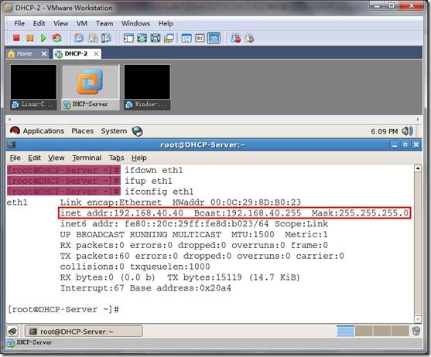The height and width of the screenshot is (357, 431).
Task: Select the console view toolbar icon
Action: 214,38
